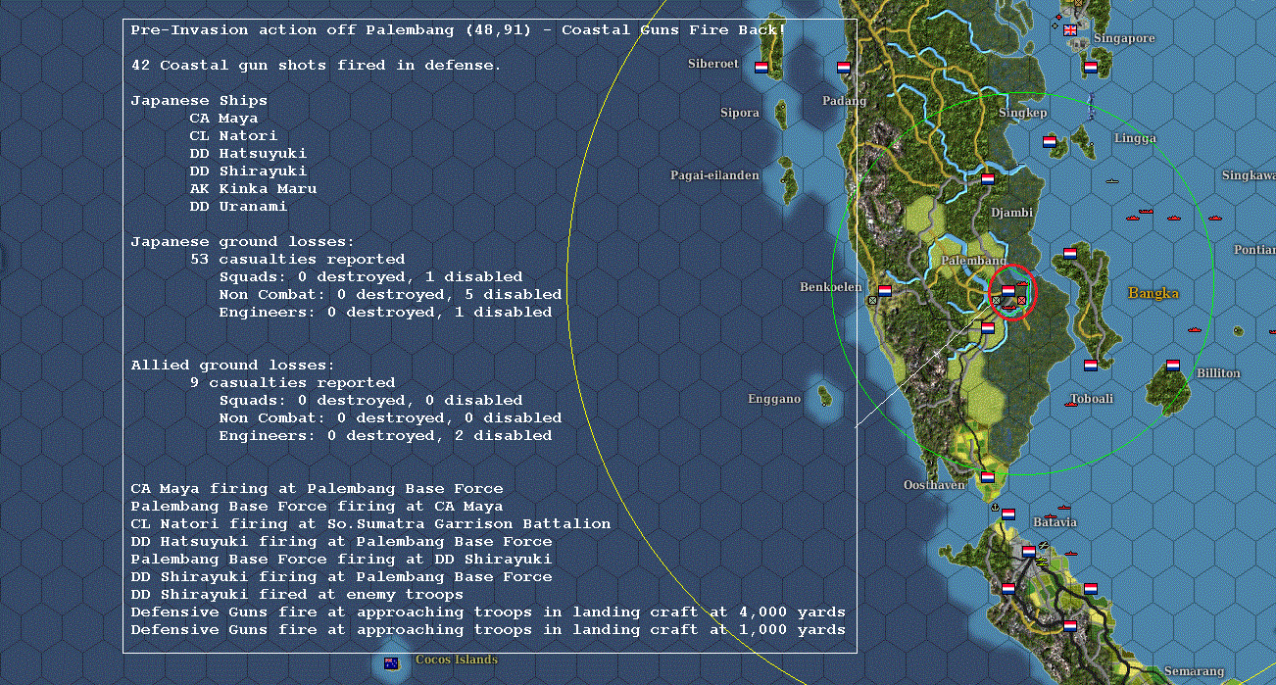Click the Dutch flag at Djambi
This screenshot has height=685, width=1276.
click(988, 179)
